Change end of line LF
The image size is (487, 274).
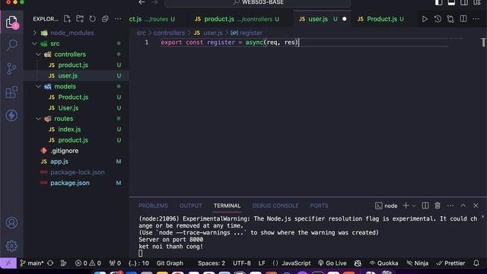[262, 263]
